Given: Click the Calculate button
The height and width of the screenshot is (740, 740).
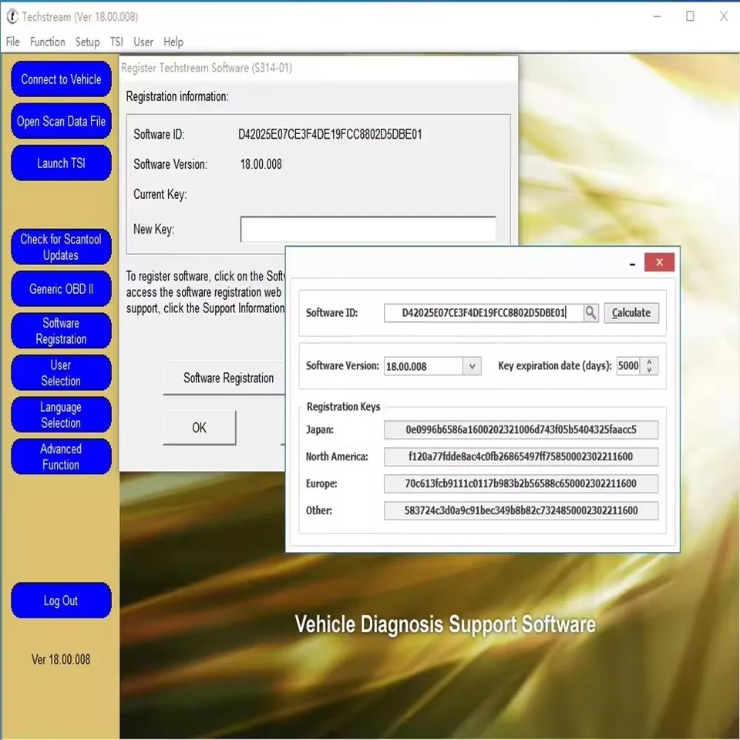Looking at the screenshot, I should pos(631,312).
